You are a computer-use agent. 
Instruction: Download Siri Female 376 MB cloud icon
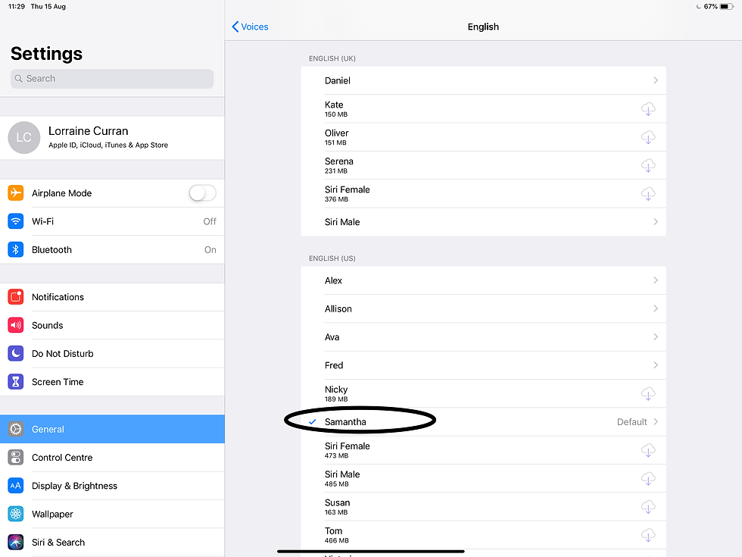(648, 194)
